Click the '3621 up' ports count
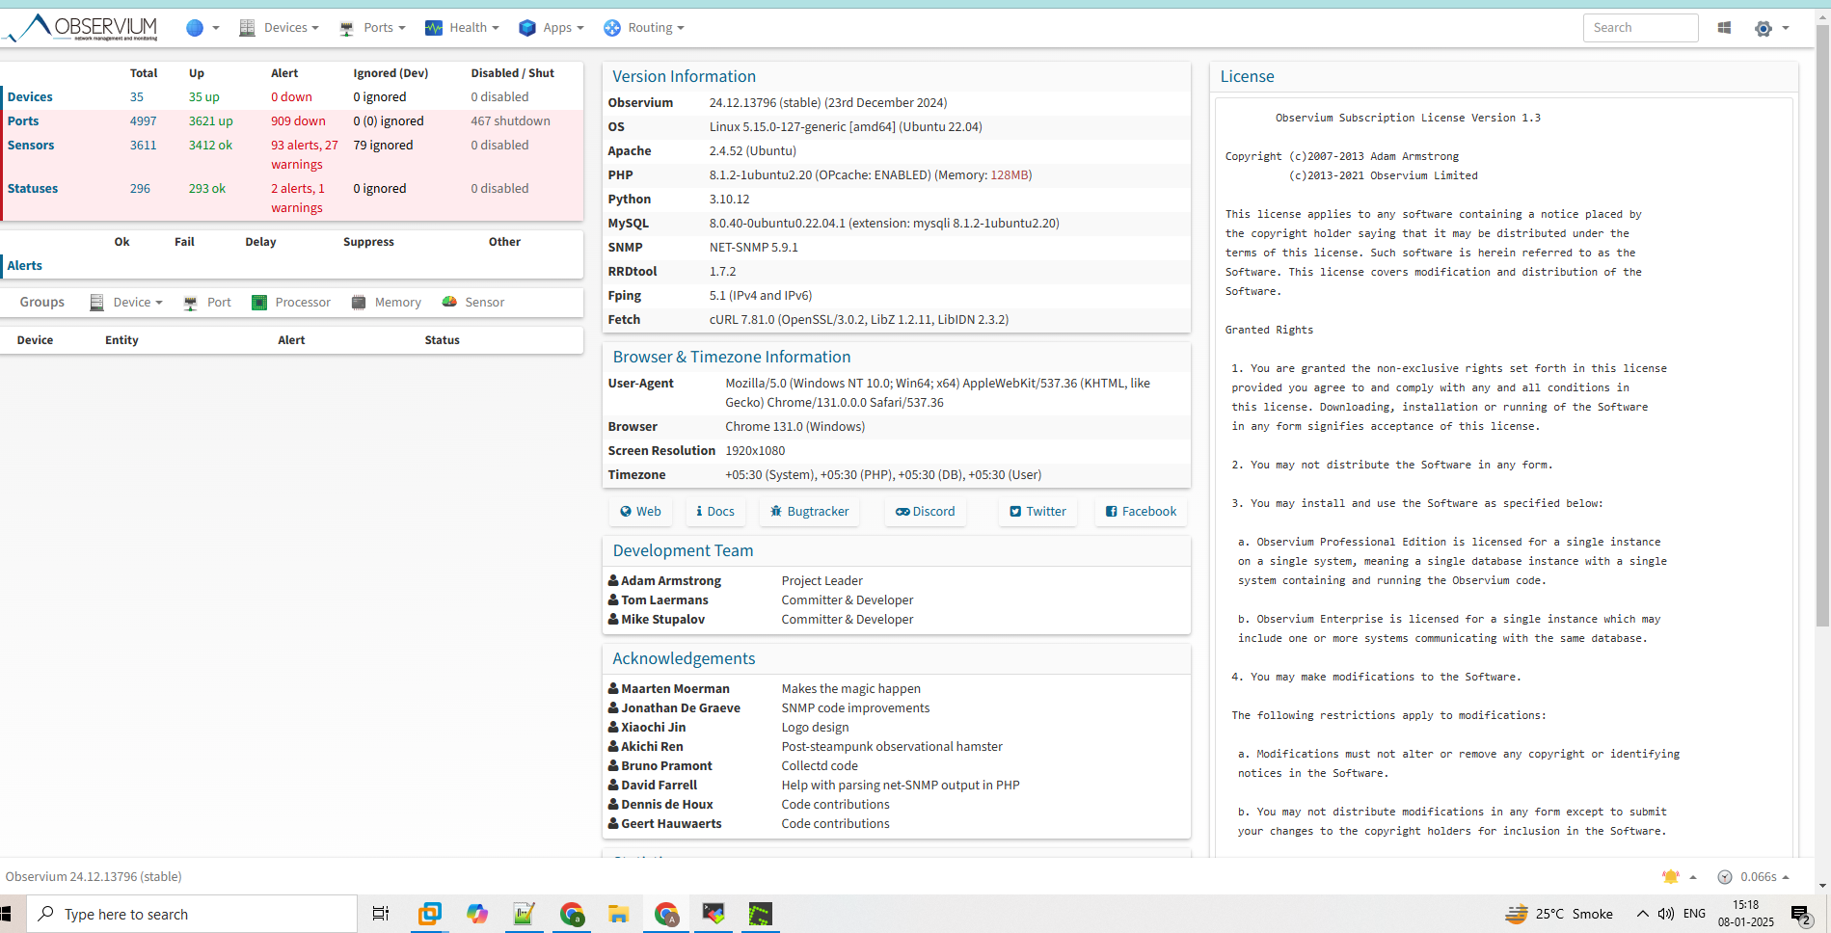 210,120
